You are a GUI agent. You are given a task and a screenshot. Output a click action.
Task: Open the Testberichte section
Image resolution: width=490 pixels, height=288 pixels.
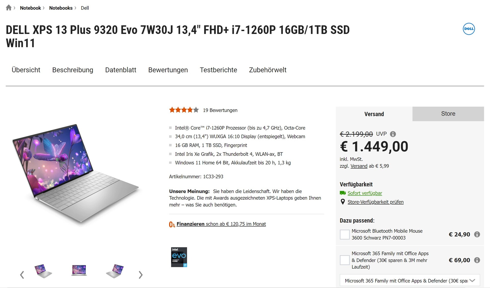[x=218, y=70]
